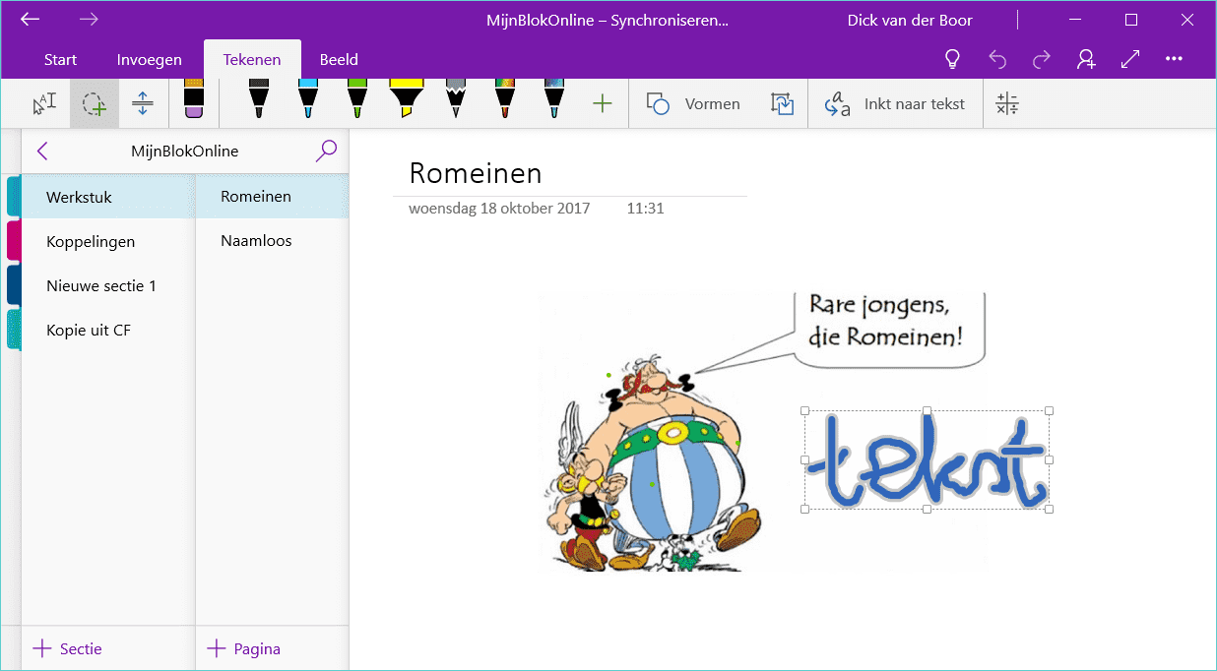The image size is (1217, 671).
Task: Toggle the ink to shape converter
Action: [x=782, y=103]
